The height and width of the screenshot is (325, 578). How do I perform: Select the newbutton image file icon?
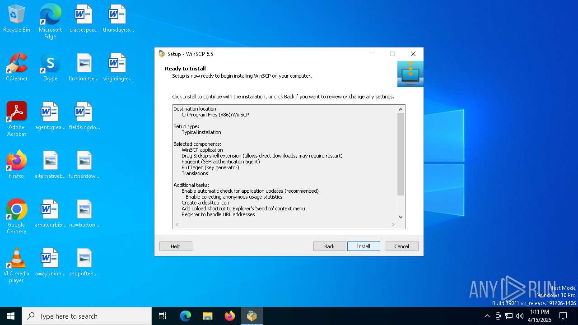[x=84, y=214]
